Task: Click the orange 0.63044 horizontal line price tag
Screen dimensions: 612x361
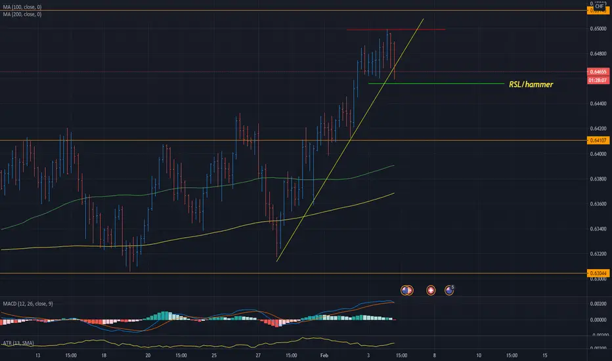Action: tap(598, 273)
